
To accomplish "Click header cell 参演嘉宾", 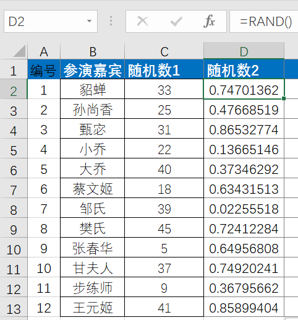I will click(93, 69).
